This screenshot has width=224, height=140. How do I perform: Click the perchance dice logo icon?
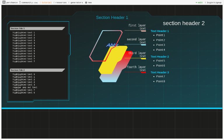tap(4, 2)
